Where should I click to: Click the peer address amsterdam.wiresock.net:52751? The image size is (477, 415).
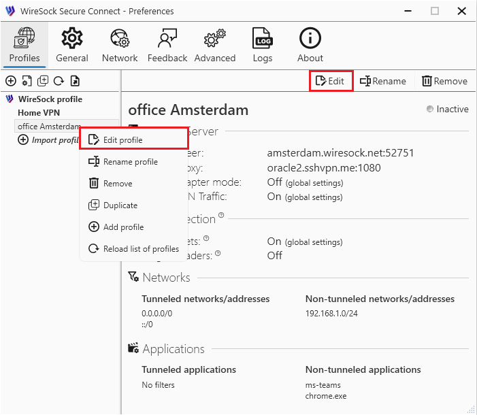coord(340,153)
